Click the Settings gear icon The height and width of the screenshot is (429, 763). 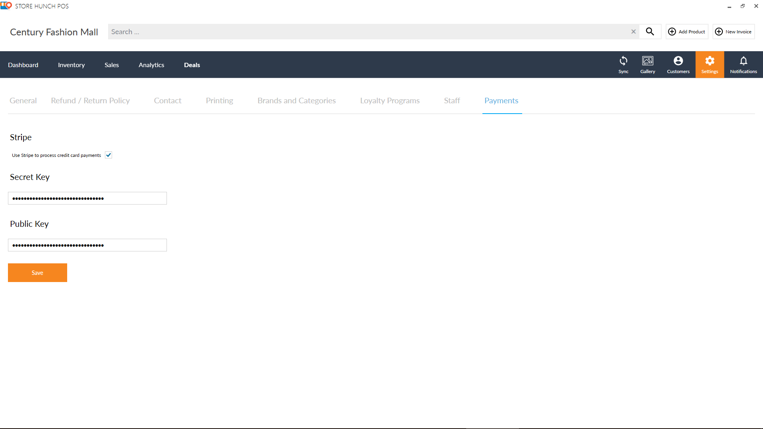pos(709,65)
